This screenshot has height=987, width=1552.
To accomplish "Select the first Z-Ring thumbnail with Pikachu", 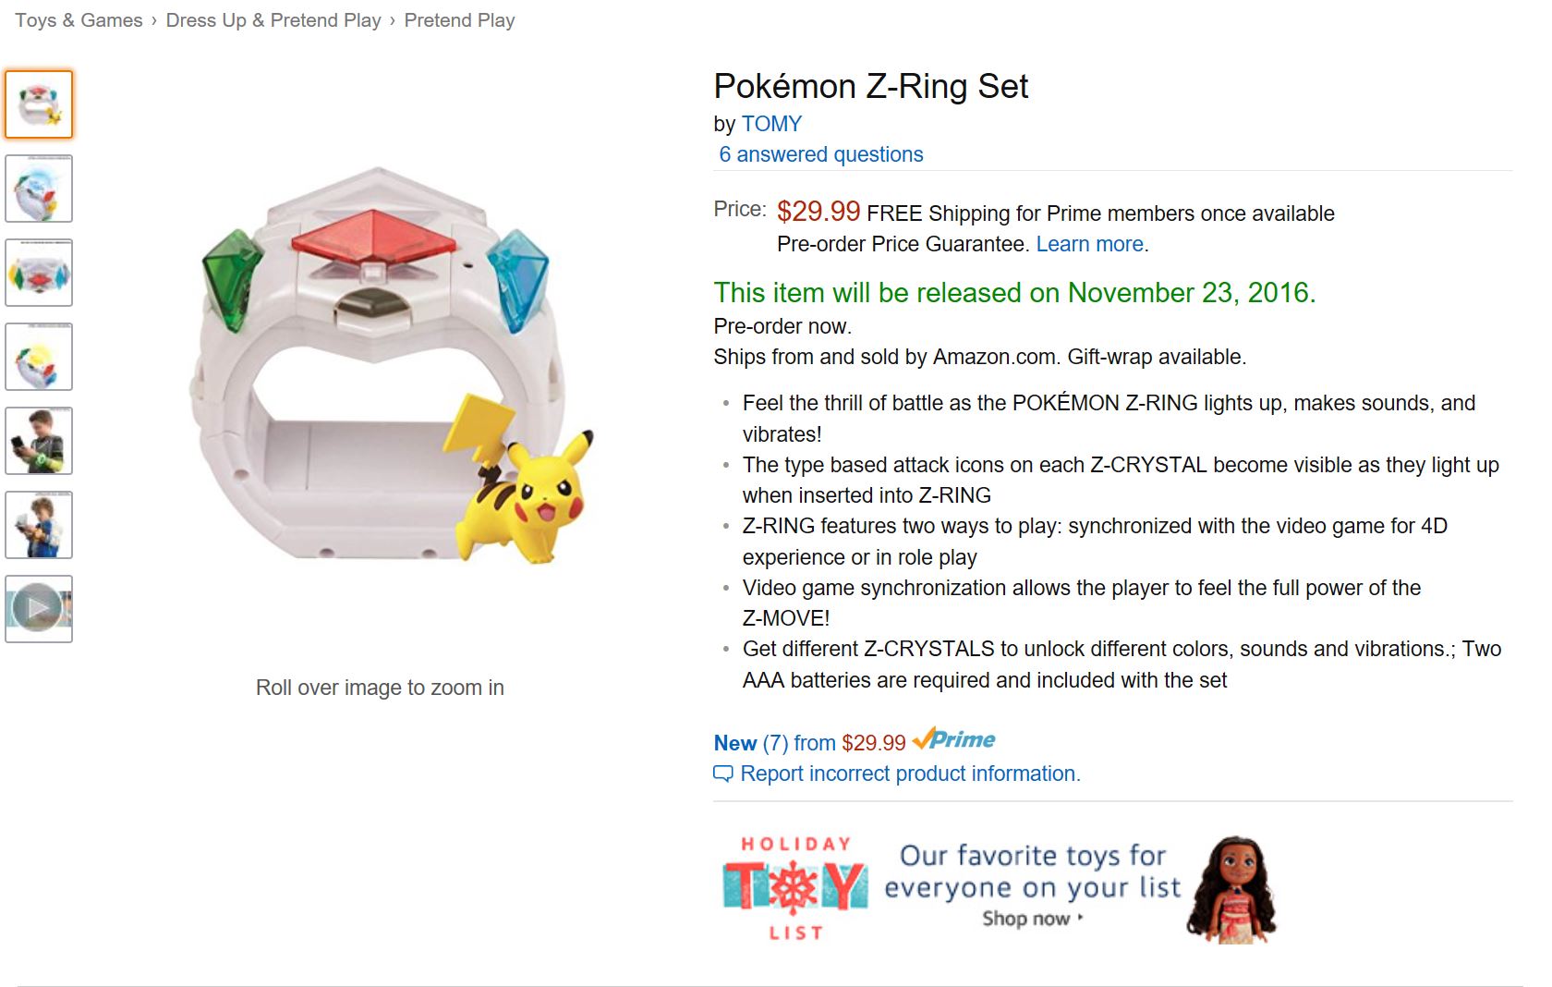I will coord(39,104).
